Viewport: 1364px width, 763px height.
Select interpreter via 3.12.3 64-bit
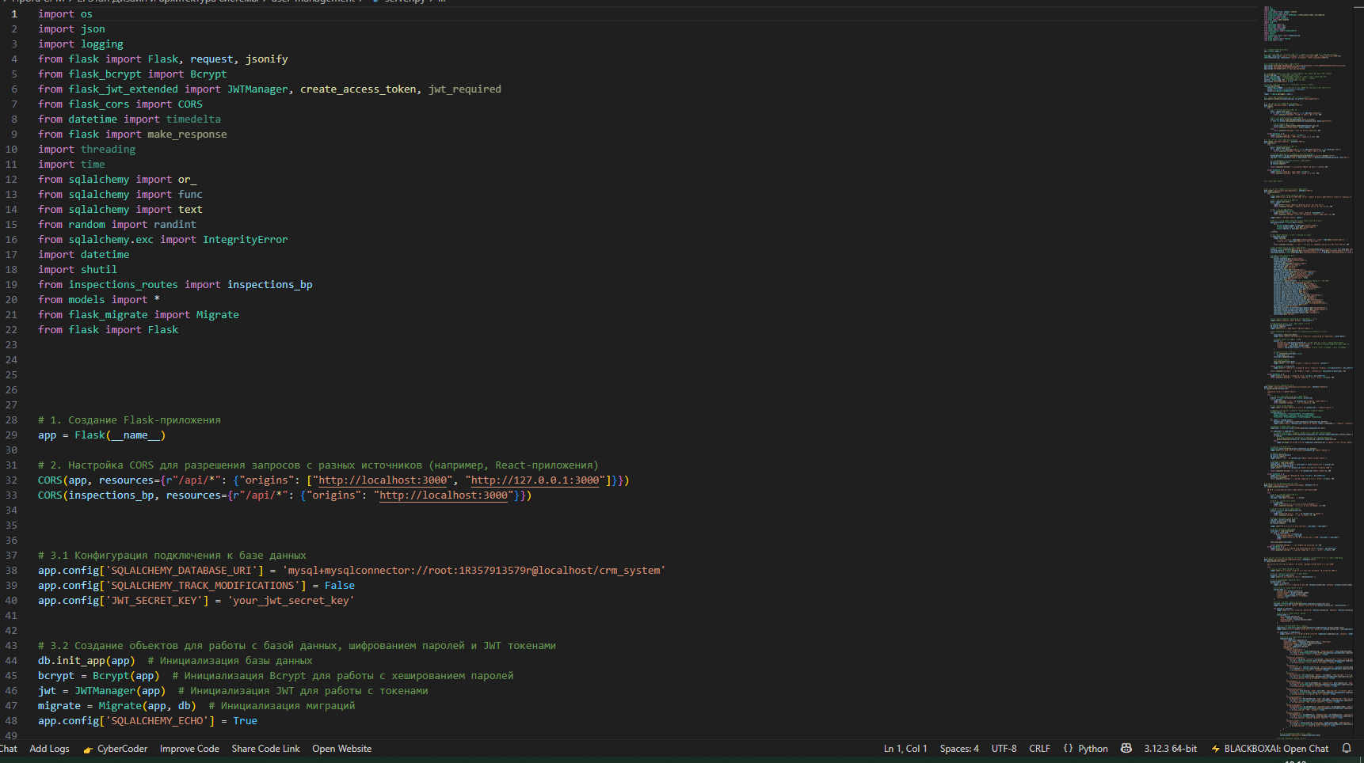pos(1170,749)
